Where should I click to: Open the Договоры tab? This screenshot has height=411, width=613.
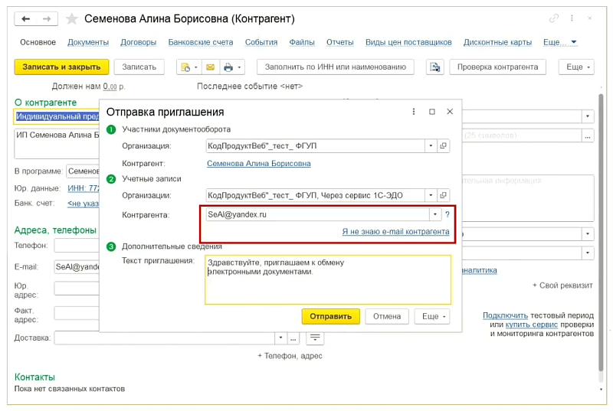tap(139, 42)
